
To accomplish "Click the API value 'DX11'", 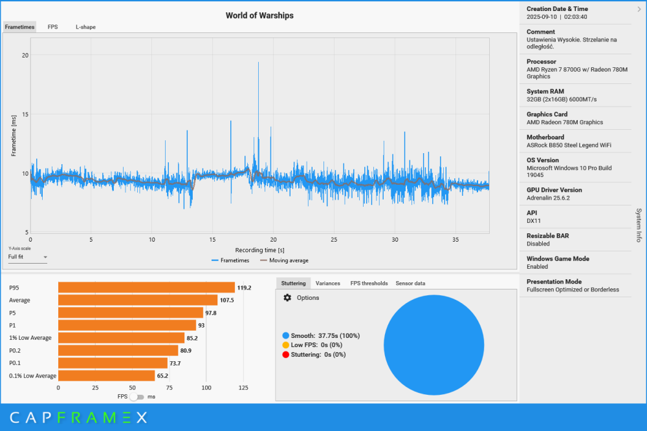I will click(534, 221).
